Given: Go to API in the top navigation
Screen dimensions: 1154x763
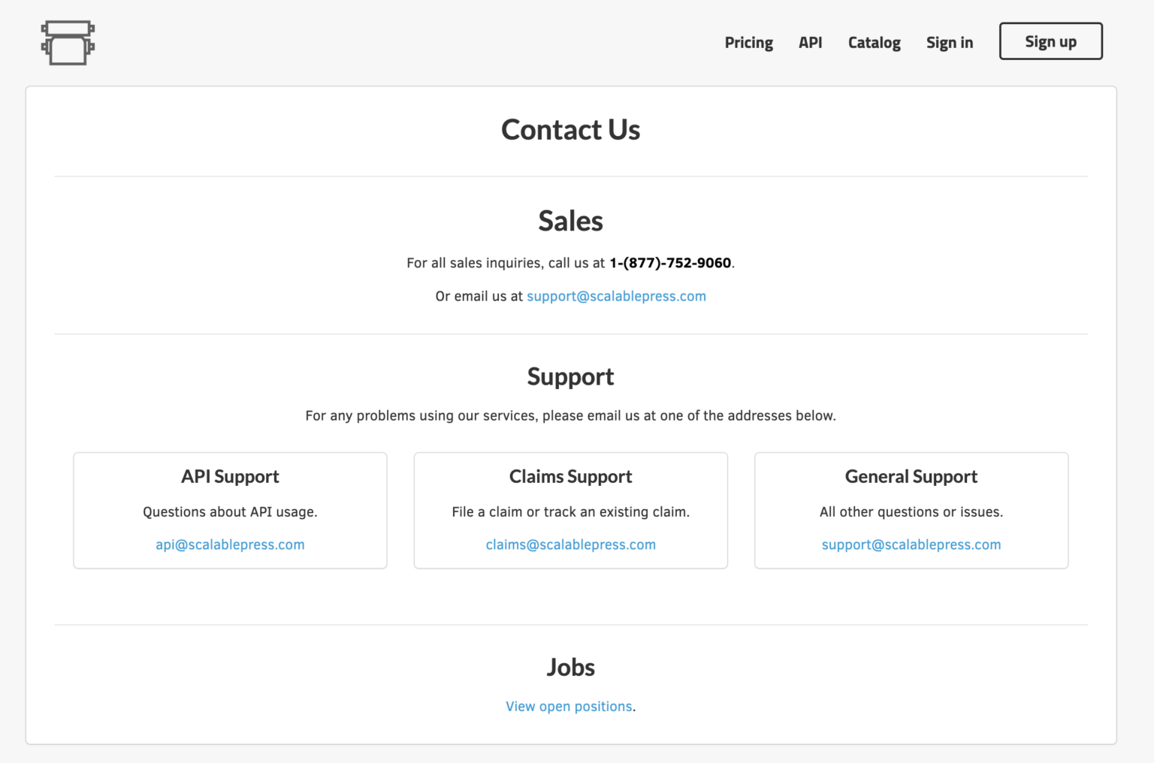Looking at the screenshot, I should (x=810, y=43).
